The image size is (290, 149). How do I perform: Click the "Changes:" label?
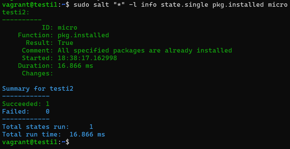[38, 73]
